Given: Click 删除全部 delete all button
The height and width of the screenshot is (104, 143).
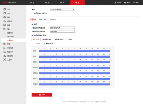Looking at the screenshot, I should point(48,44).
